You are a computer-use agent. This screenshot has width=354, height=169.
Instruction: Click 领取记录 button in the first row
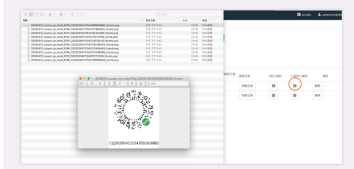(247, 85)
